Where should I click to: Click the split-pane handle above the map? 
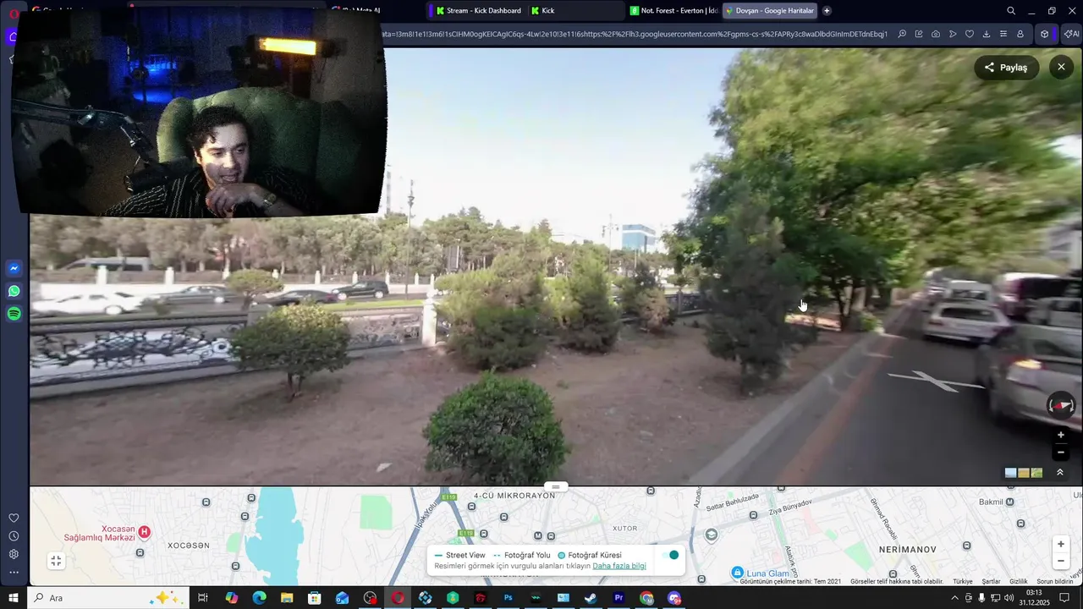pos(556,486)
